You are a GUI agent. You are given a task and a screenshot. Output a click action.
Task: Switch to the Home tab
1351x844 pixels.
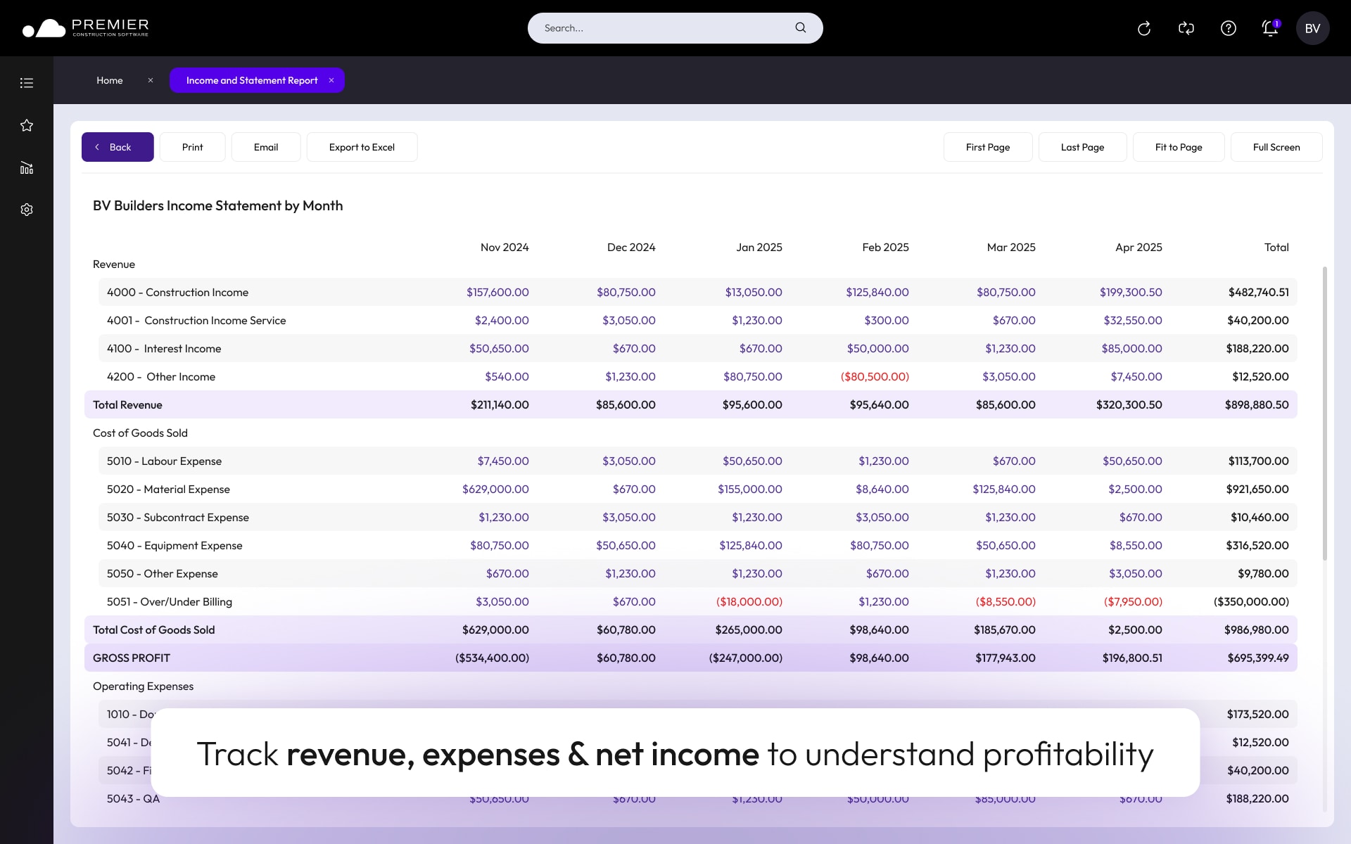(110, 80)
